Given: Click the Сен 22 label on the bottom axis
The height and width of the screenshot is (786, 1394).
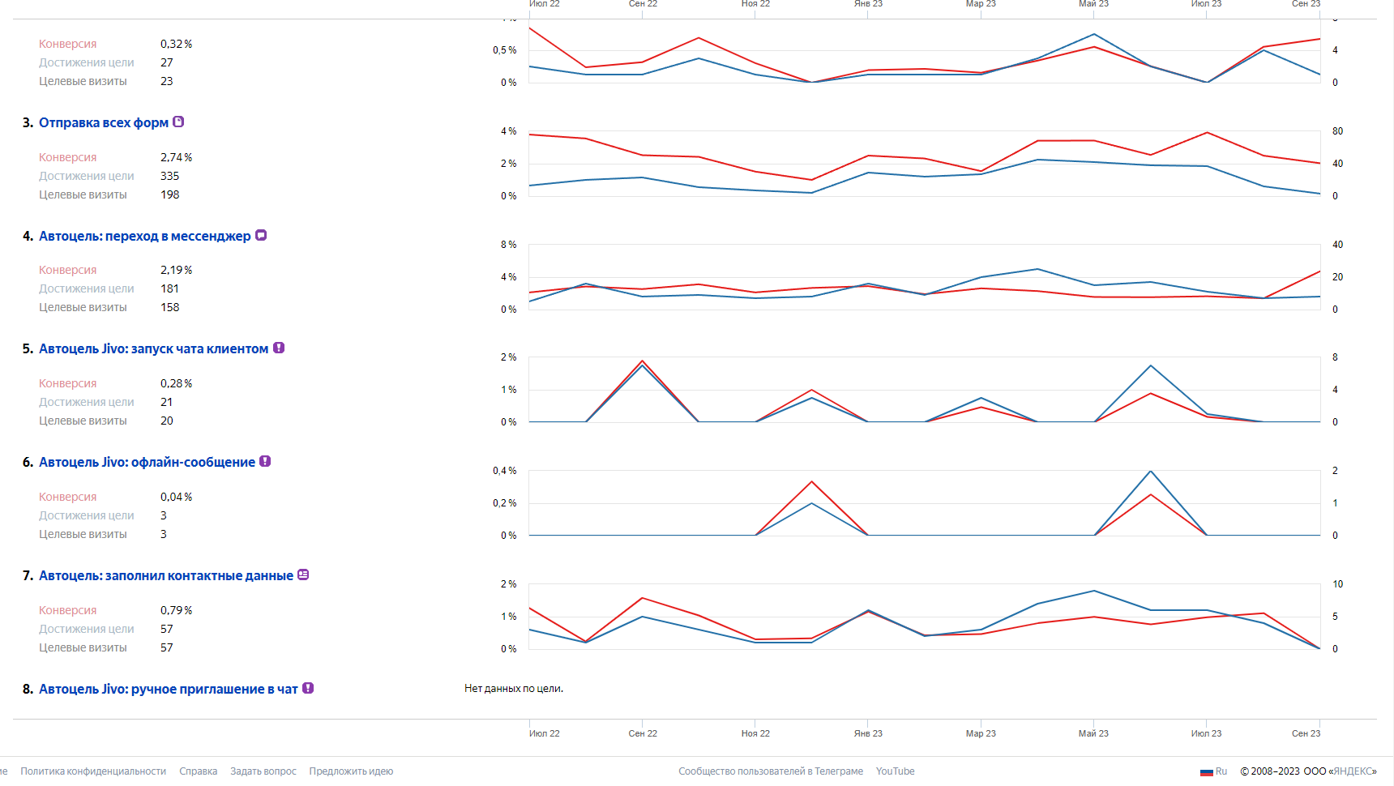Looking at the screenshot, I should (x=643, y=733).
